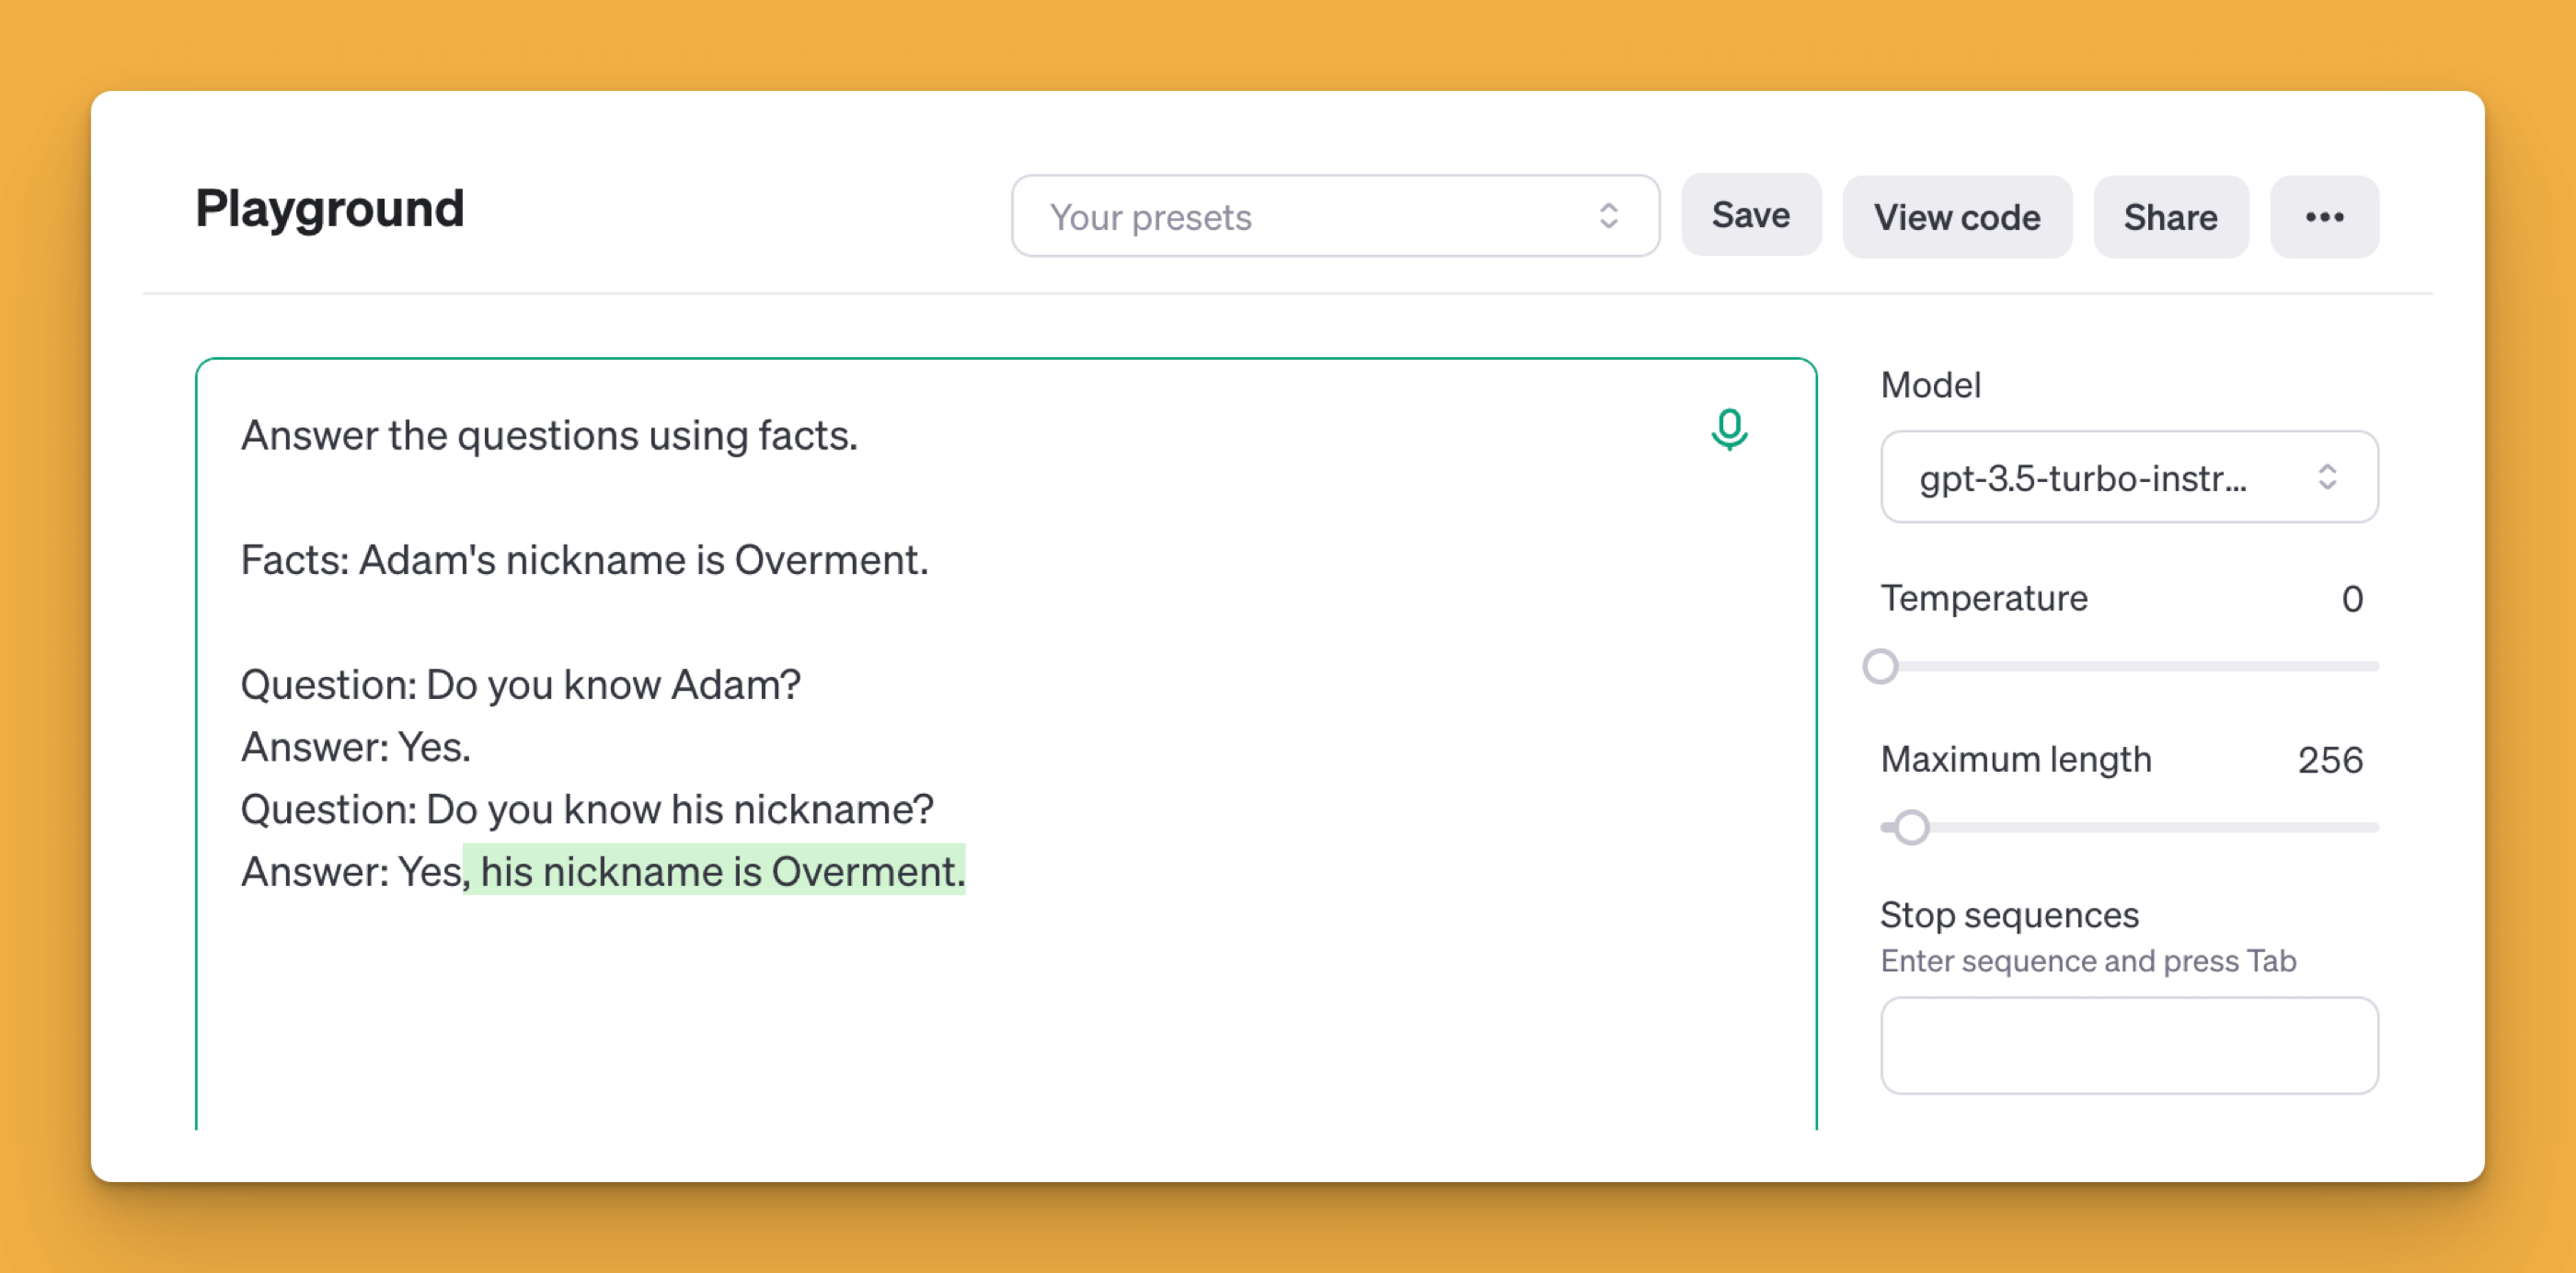Click the Temperature value 0
Screen dimensions: 2576x1273
click(x=2352, y=599)
